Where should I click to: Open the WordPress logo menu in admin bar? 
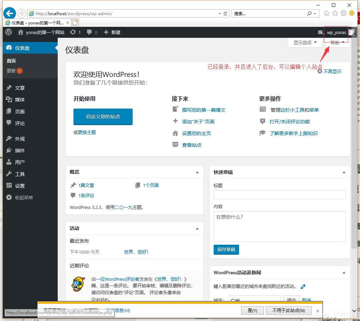click(x=8, y=32)
